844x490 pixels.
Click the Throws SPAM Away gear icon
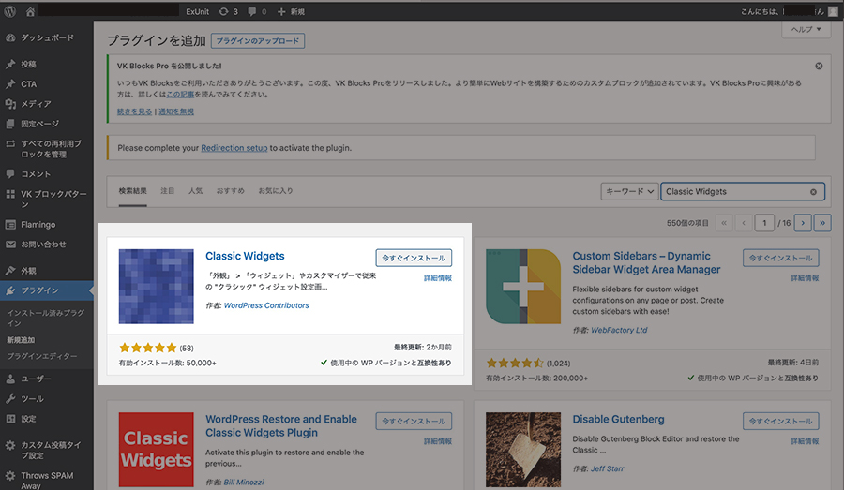(x=10, y=475)
